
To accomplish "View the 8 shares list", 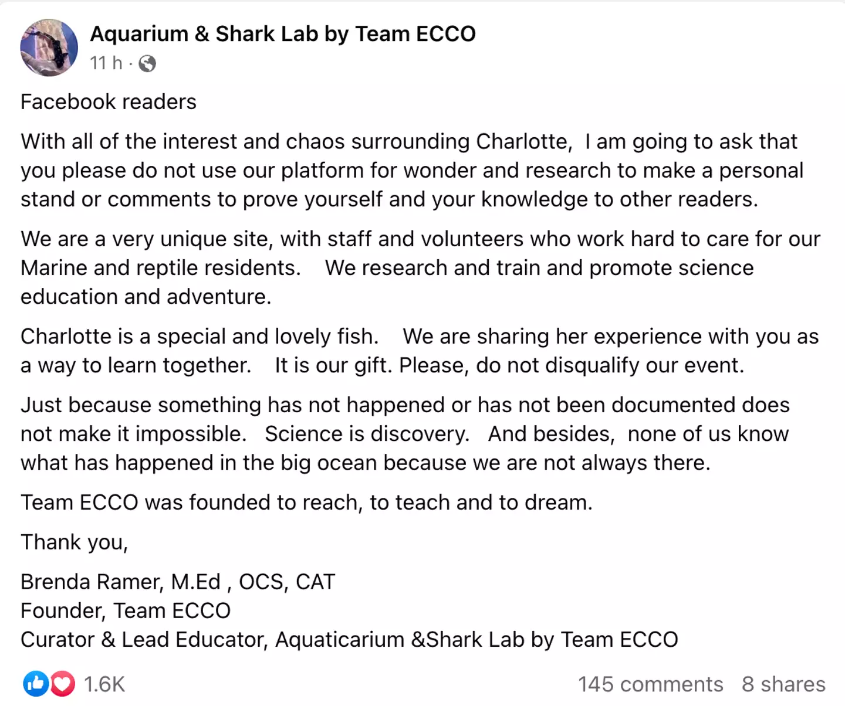I will click(x=784, y=684).
